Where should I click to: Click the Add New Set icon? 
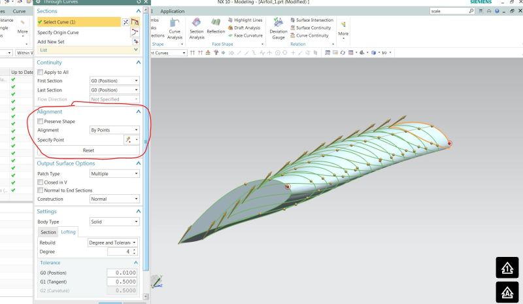[136, 42]
